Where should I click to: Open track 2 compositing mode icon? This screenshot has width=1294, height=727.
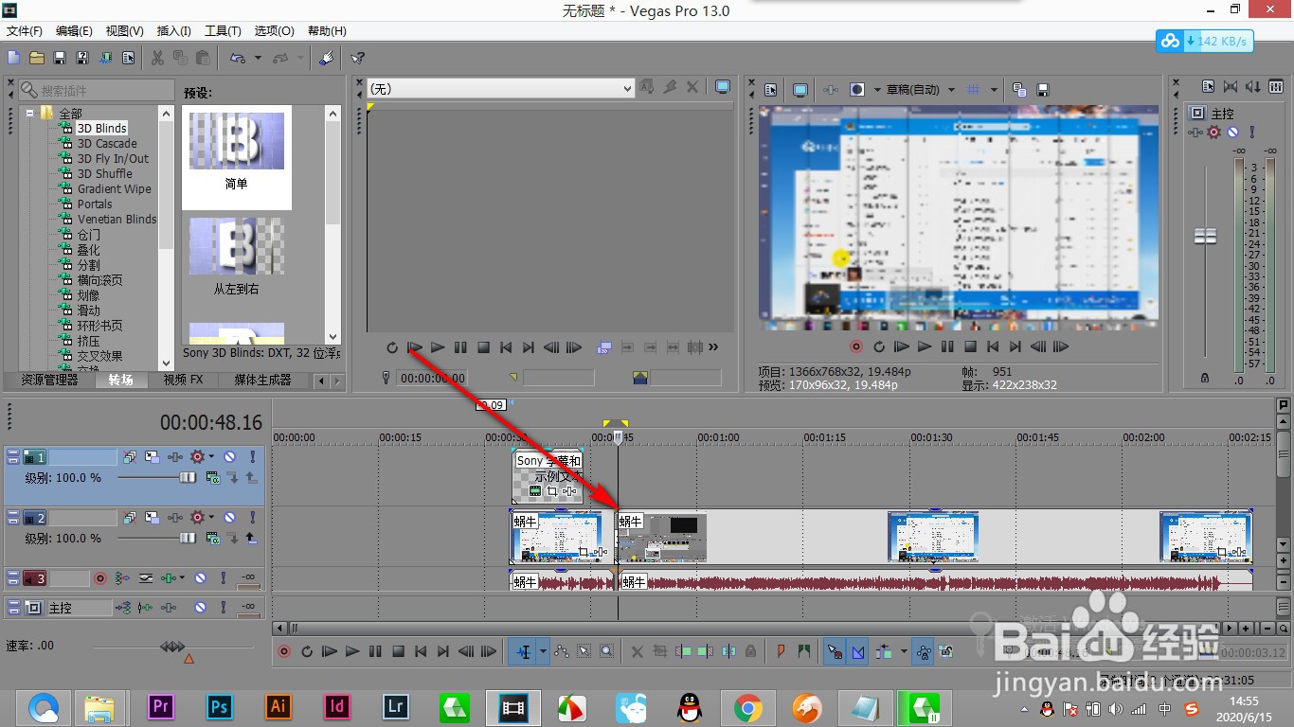[213, 538]
